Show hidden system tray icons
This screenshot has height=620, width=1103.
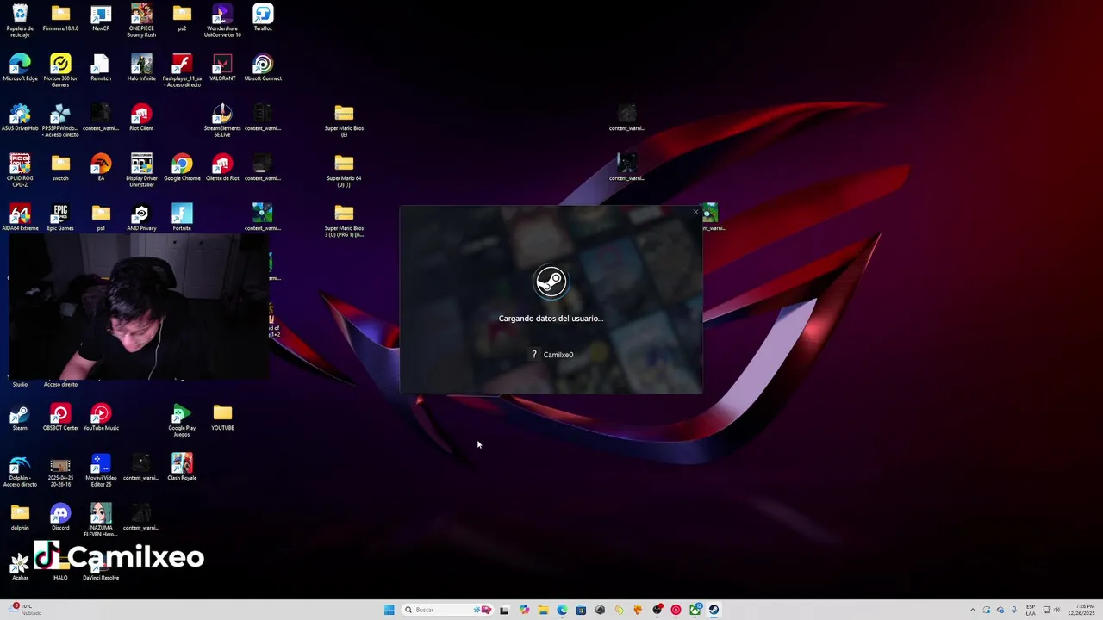point(973,610)
